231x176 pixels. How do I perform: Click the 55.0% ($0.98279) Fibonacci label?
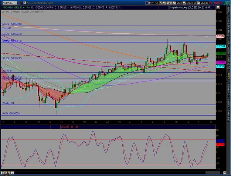click(12, 34)
